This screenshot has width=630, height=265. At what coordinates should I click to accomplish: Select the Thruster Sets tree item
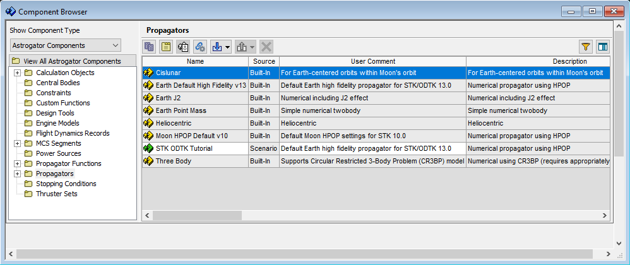click(56, 194)
